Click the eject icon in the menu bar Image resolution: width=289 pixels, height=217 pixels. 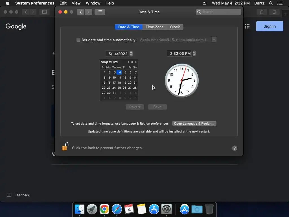pyautogui.click(x=204, y=3)
